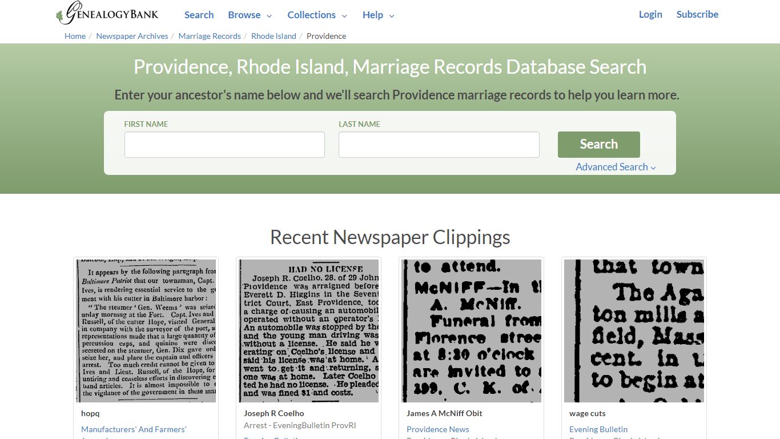
Task: Click the Evening Bulletin link under wage cuts
Action: 598,429
